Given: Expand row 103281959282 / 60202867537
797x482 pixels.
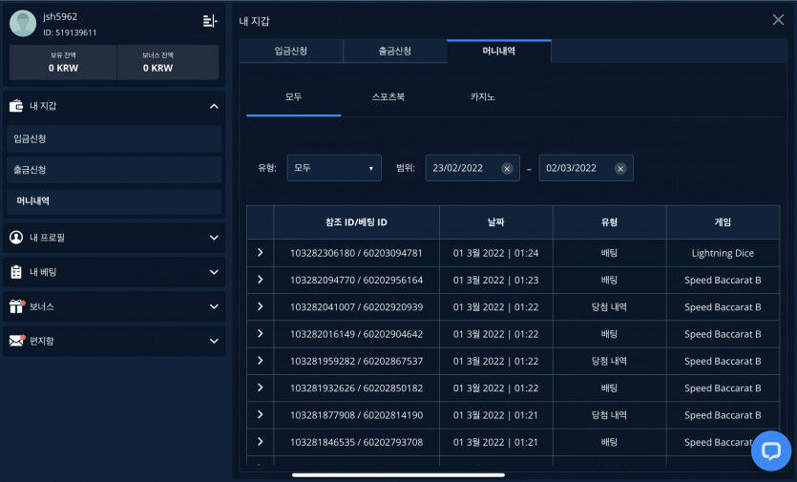Looking at the screenshot, I should point(261,360).
